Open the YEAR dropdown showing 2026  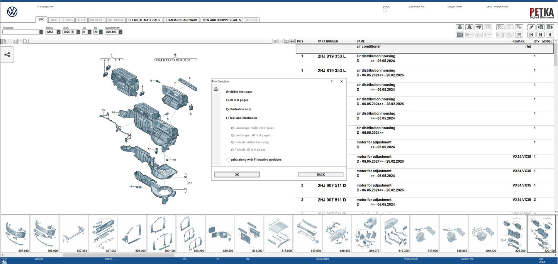77,32
